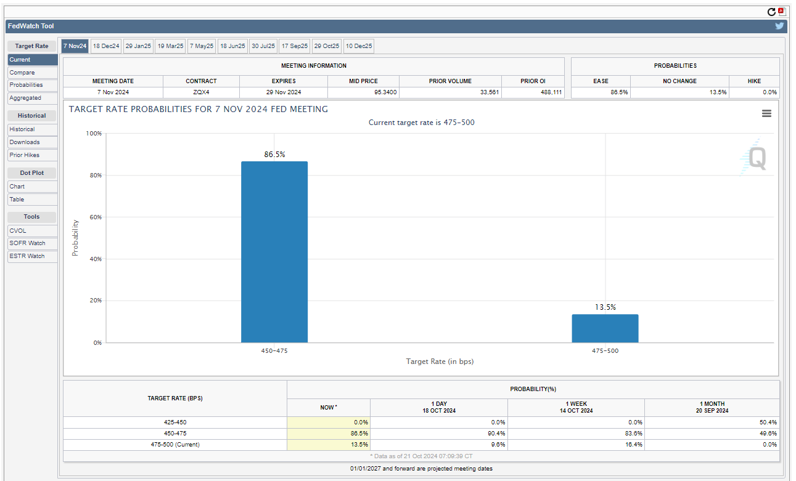
Task: Click the 475-500 (Current) row label
Action: 175,445
